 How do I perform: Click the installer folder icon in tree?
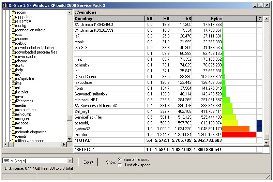pos(14,92)
